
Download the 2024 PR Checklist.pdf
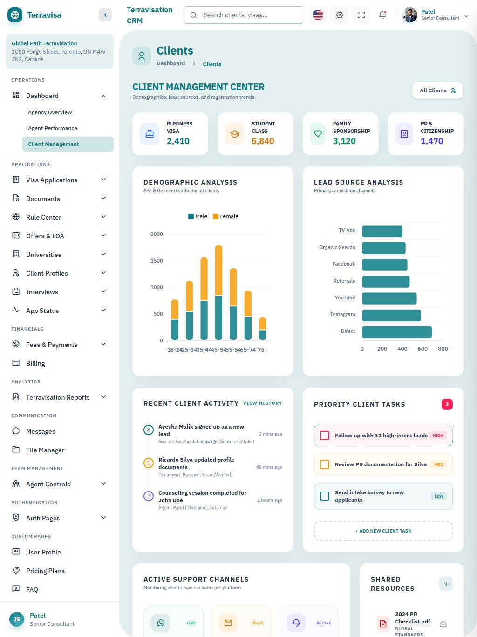coord(443,624)
